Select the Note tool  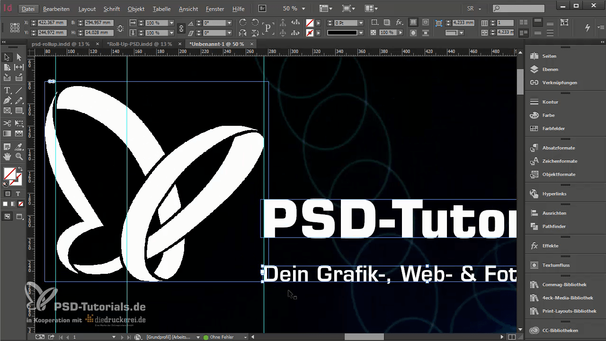(7, 147)
